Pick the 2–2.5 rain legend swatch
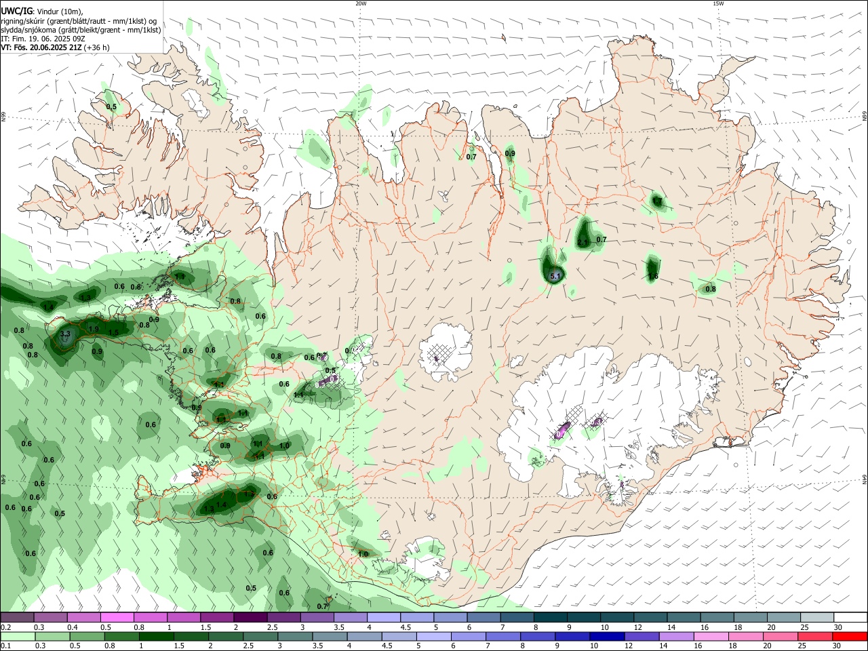868x651 pixels. click(x=225, y=636)
